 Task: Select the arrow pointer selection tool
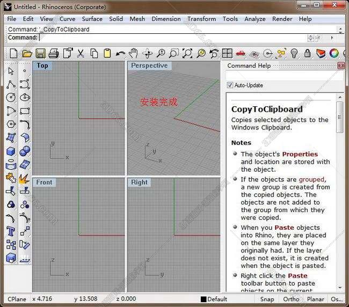[11, 71]
